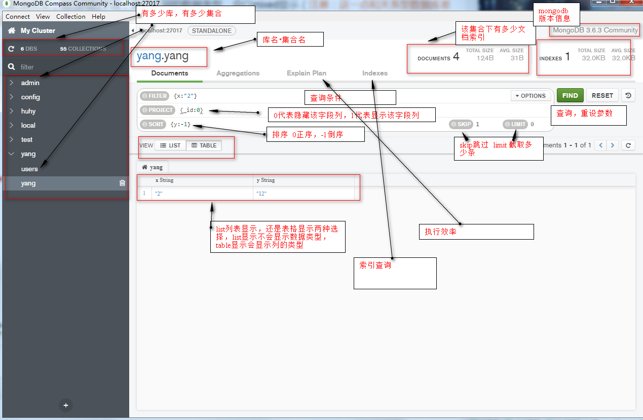Switch to the Documents tab
The image size is (643, 420).
point(170,73)
